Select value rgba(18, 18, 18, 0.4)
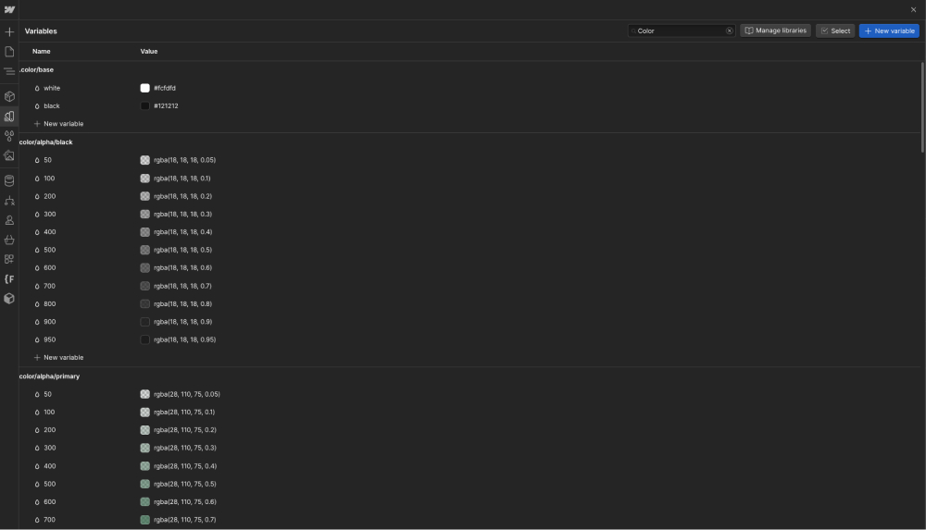 (183, 232)
